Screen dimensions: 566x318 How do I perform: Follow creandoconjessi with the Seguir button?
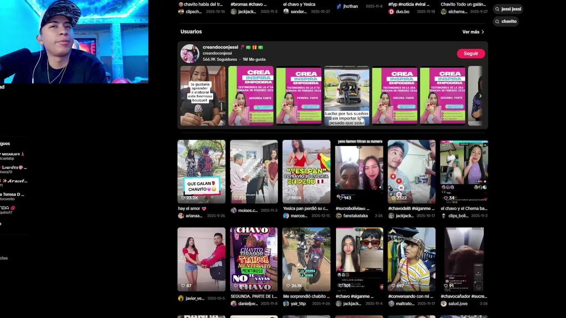tap(471, 53)
